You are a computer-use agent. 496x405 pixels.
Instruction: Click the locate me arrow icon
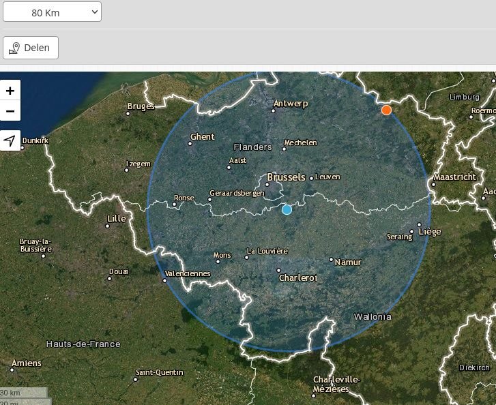[x=10, y=140]
